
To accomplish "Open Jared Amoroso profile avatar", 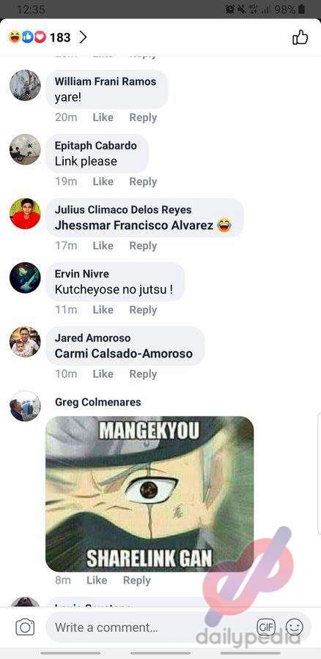I will click(25, 342).
